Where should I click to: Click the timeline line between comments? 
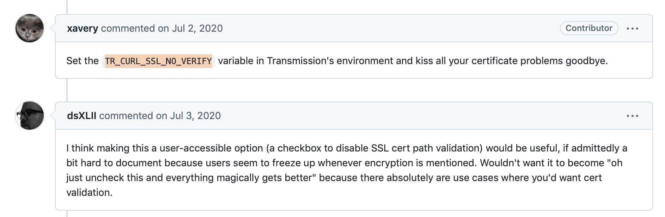(x=68, y=90)
